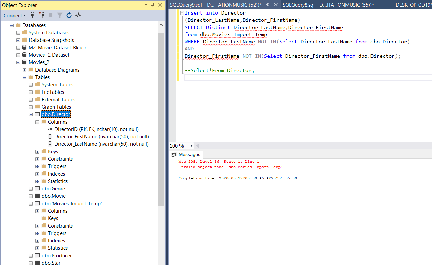Expand the dbo.Genre table node
432x265 pixels.
point(31,189)
